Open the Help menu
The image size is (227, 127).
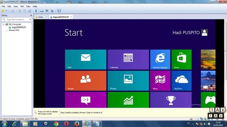point(35,6)
